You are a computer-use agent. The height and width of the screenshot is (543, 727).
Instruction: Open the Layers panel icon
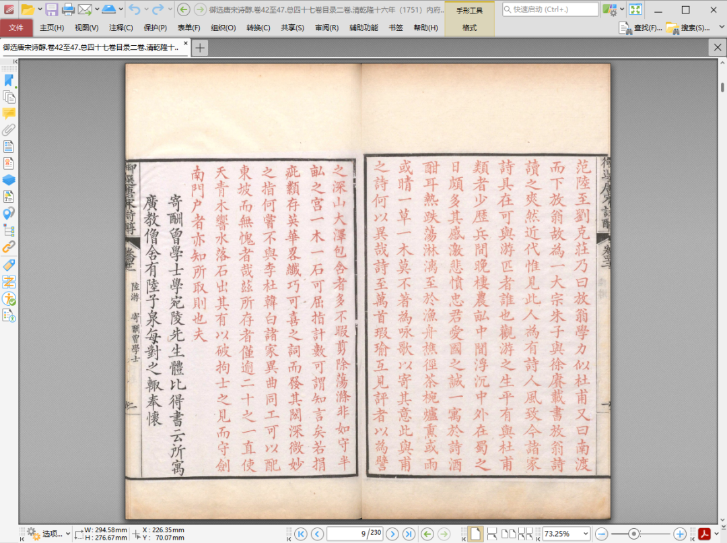coord(9,180)
